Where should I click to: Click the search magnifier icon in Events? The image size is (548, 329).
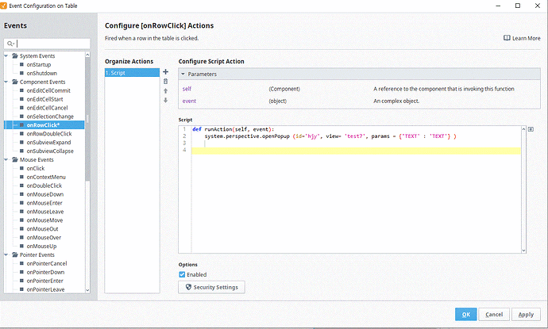10,44
